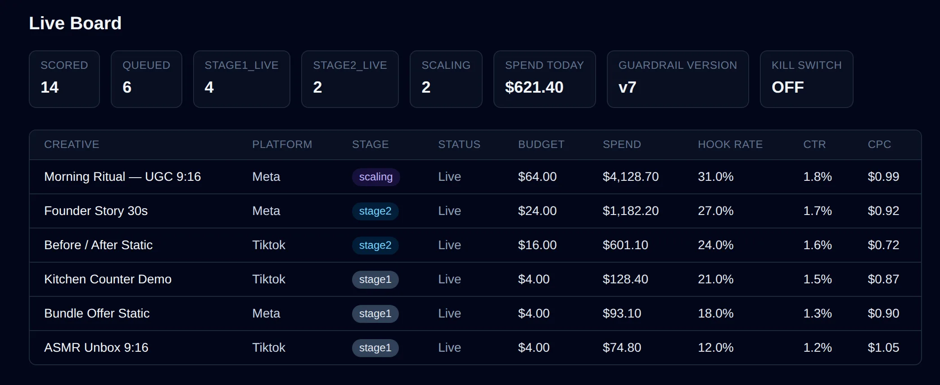Click the CTR column header
The image size is (940, 385).
pos(814,144)
